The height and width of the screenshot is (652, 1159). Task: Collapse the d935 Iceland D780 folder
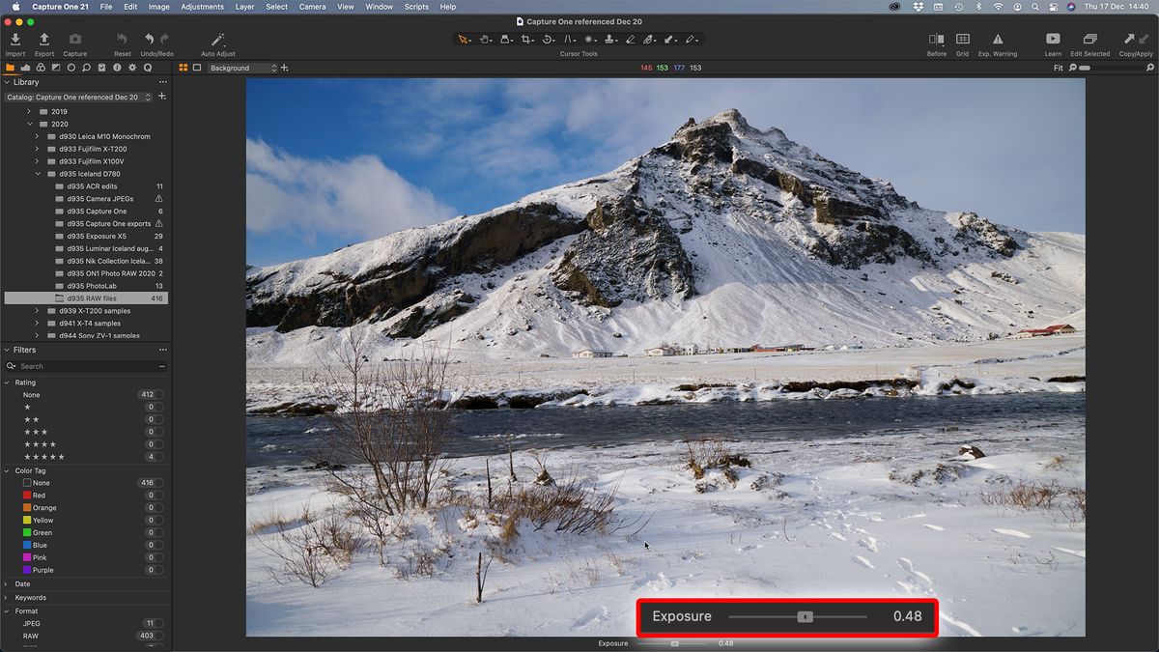pyautogui.click(x=39, y=174)
